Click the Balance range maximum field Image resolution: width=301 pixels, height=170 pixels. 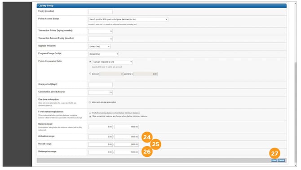coord(126,126)
